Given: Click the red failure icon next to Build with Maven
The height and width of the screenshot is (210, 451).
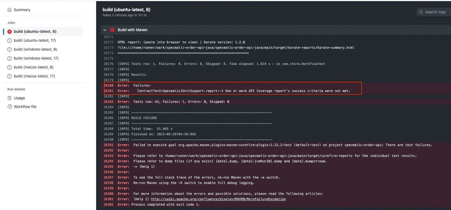Looking at the screenshot, I should coord(112,30).
